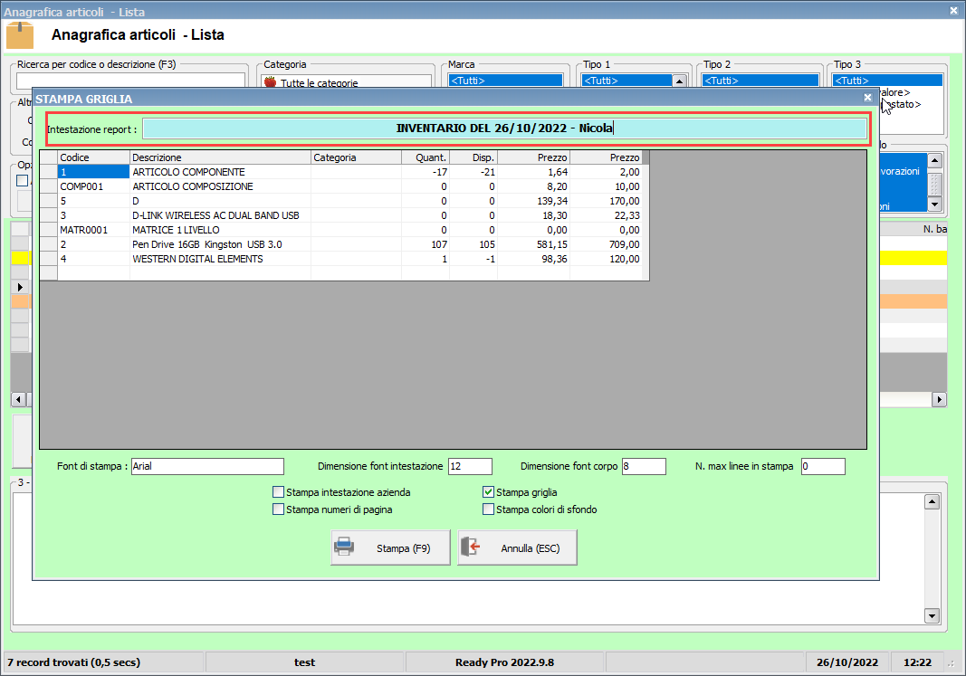Screen dimensions: 966x676
Task: Uncheck Stampa griglia checkbox
Action: (489, 492)
